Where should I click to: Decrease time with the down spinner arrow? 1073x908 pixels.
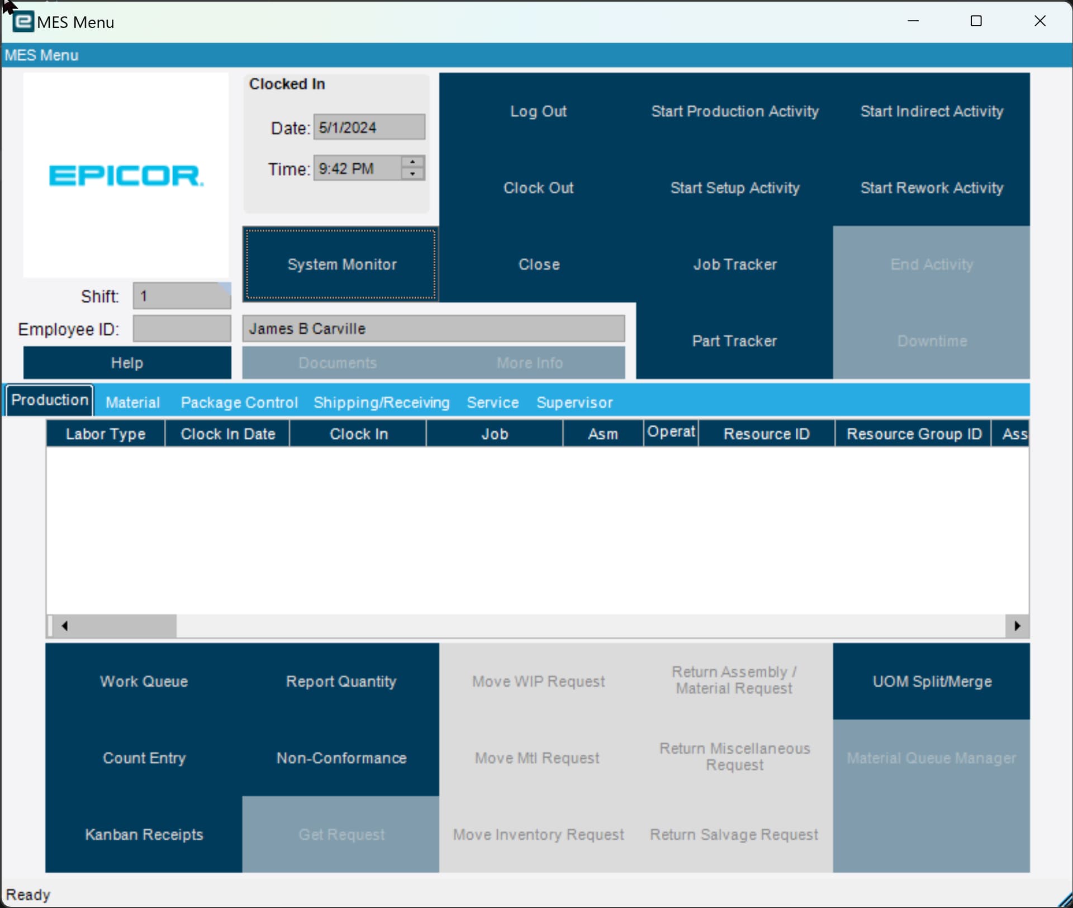tap(412, 174)
